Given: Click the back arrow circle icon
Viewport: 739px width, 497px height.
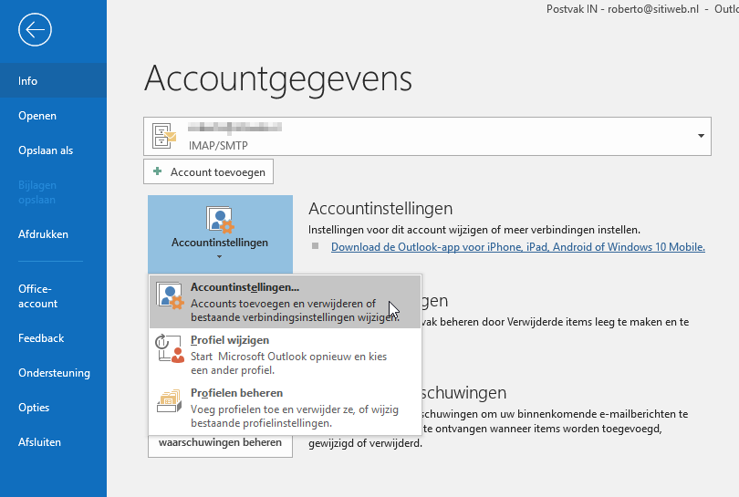Looking at the screenshot, I should pos(35,30).
